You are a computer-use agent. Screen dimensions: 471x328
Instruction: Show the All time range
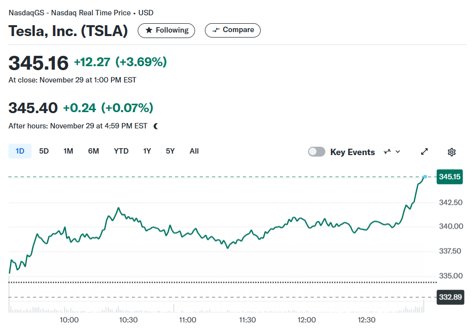pos(194,151)
